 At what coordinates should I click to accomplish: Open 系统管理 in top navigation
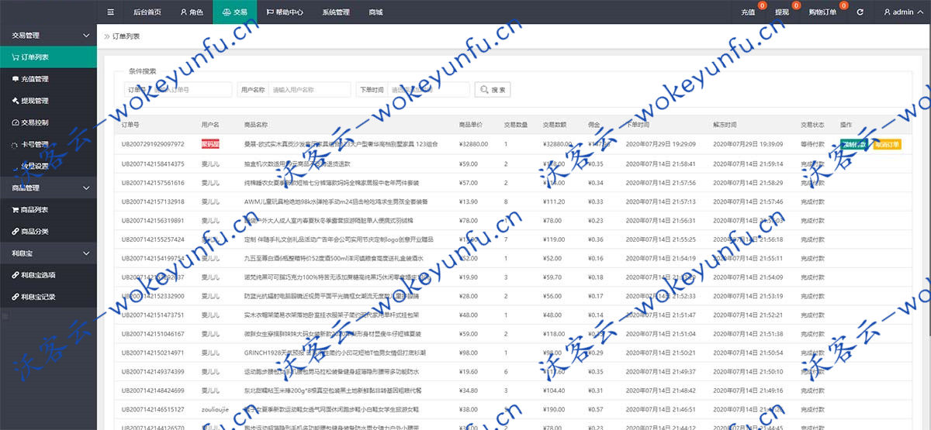[x=336, y=12]
